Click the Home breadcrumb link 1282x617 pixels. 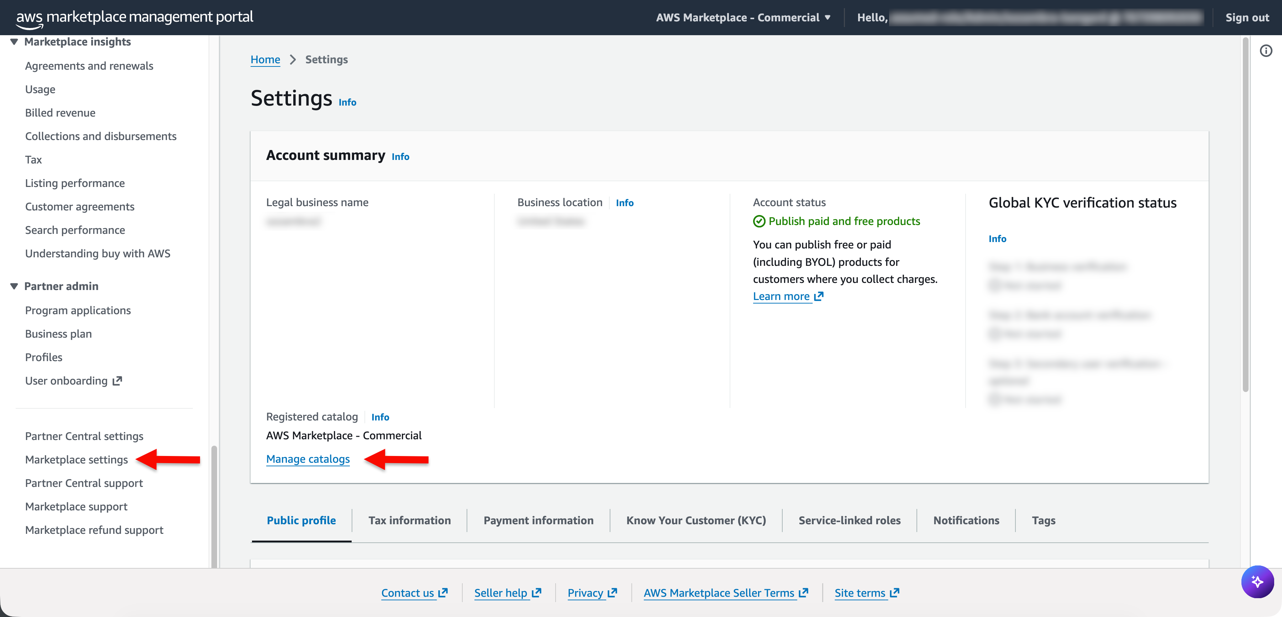tap(265, 60)
